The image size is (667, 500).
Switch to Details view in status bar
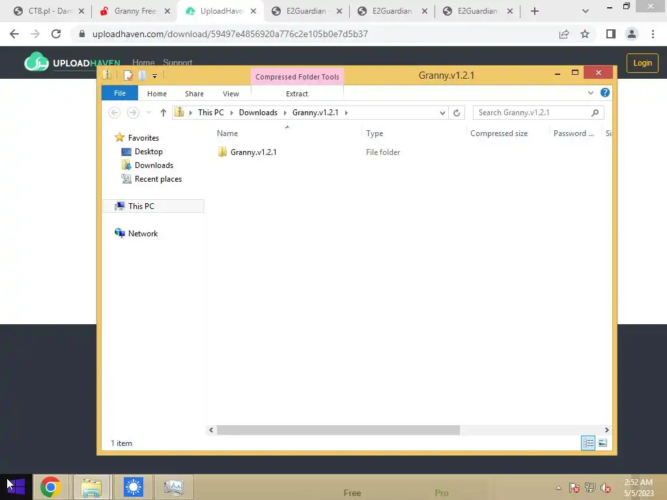(588, 443)
